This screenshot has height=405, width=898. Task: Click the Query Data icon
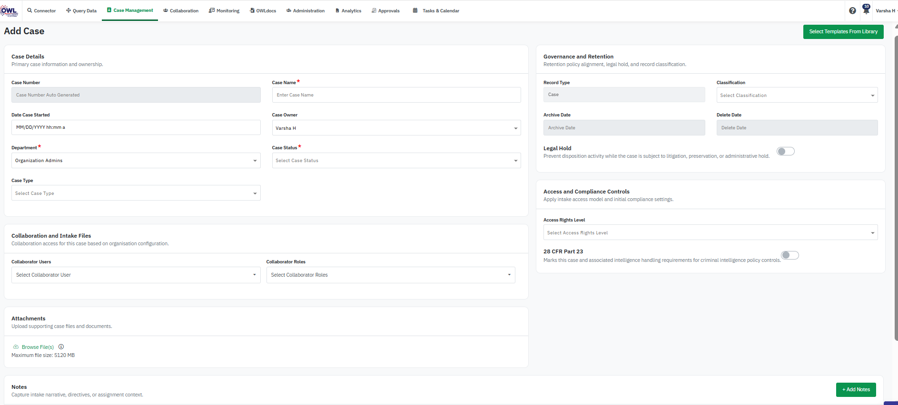[69, 10]
